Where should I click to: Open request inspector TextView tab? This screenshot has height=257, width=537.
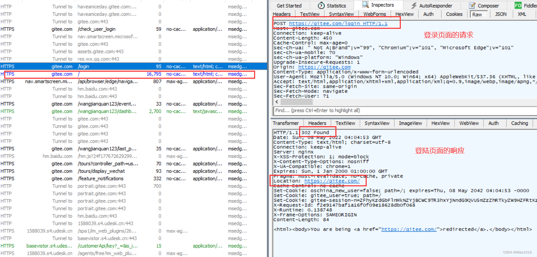(310, 14)
